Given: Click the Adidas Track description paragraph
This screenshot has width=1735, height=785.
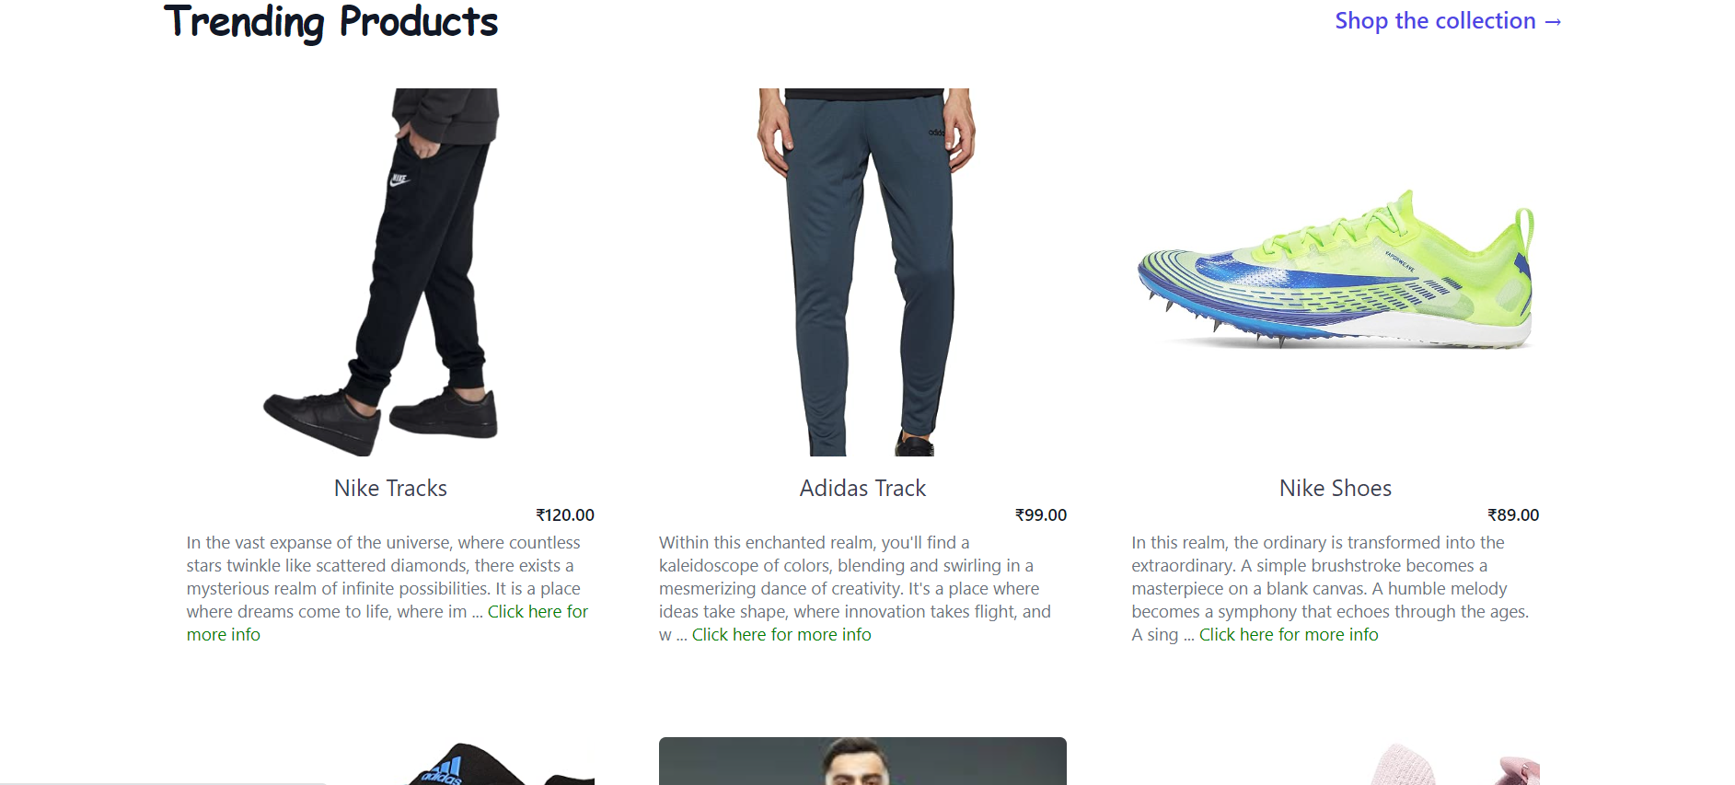Looking at the screenshot, I should pyautogui.click(x=855, y=588).
